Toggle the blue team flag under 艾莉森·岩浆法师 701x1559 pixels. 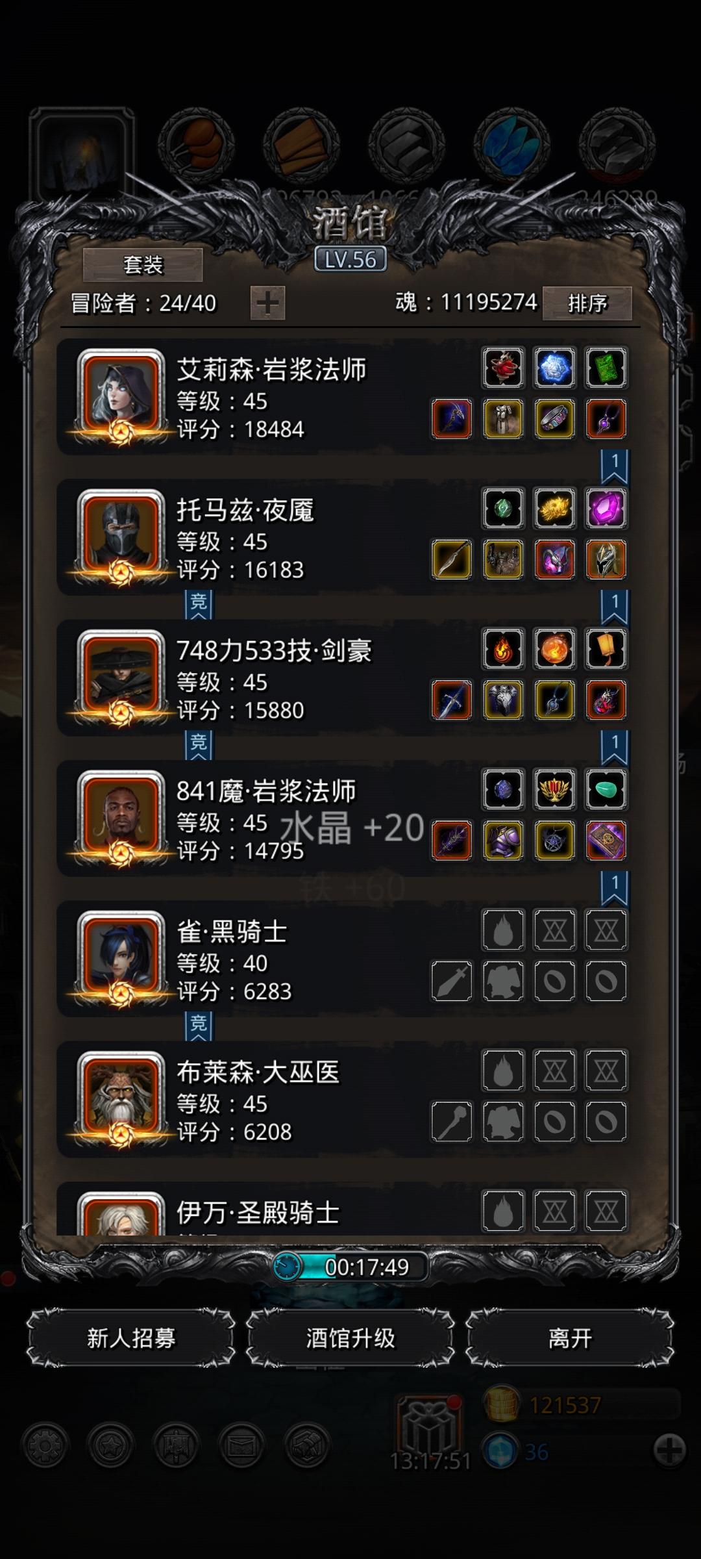(615, 466)
